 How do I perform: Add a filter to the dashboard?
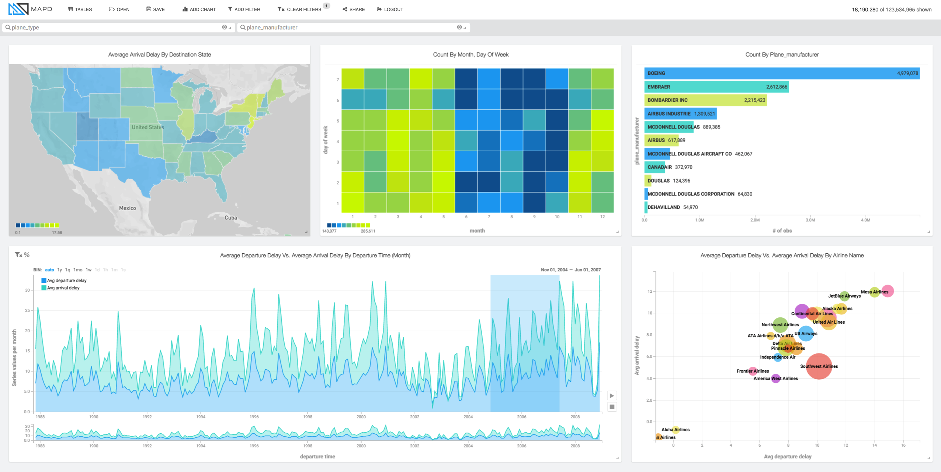244,9
